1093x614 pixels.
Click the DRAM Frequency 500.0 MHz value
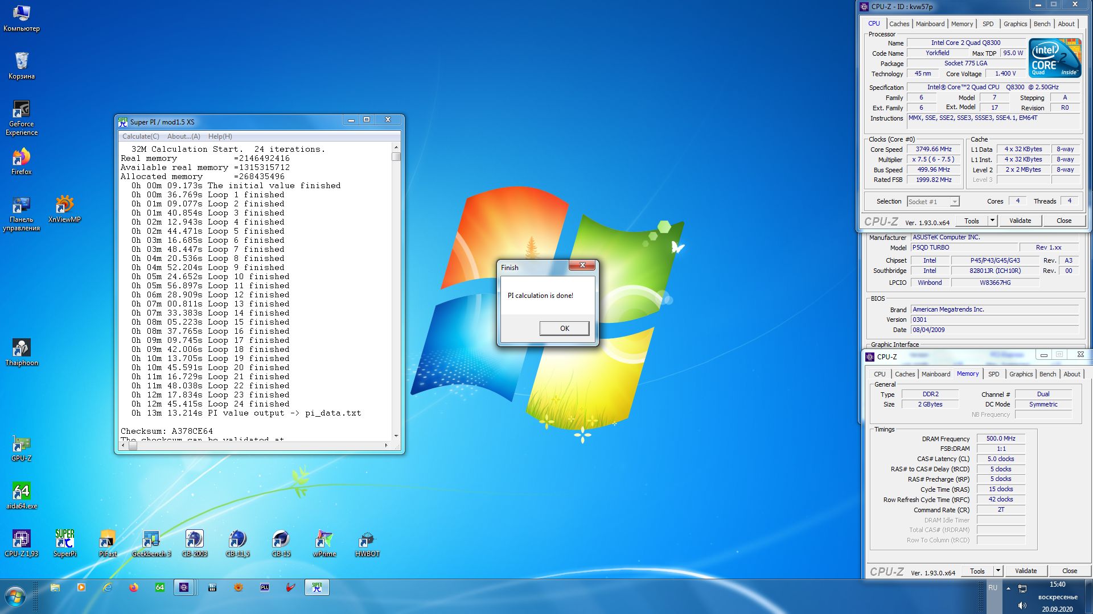pos(1001,438)
